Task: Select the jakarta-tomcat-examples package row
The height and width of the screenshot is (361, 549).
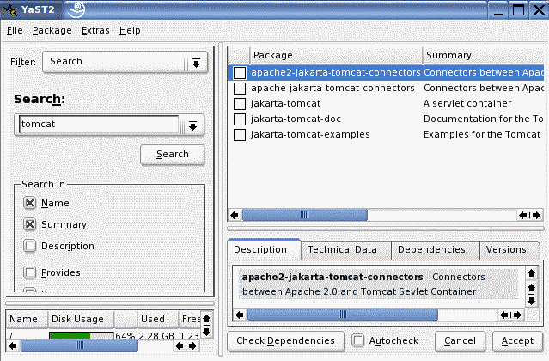Action: coord(386,134)
